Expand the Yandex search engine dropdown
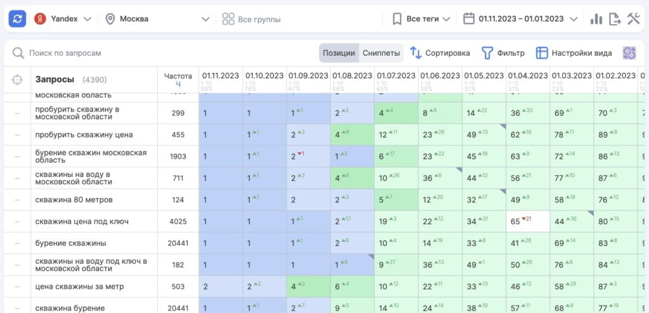The height and width of the screenshot is (313, 649). click(63, 19)
